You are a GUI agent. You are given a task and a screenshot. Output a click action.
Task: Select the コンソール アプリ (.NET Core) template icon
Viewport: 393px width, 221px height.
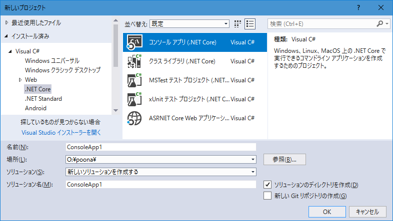pyautogui.click(x=134, y=42)
